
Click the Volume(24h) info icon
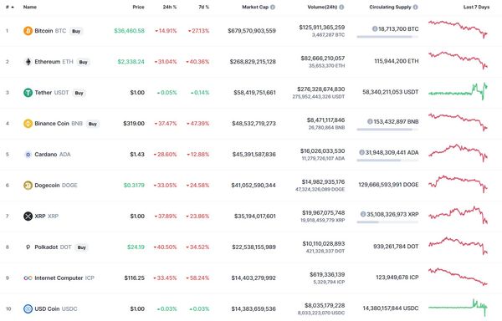(x=341, y=7)
